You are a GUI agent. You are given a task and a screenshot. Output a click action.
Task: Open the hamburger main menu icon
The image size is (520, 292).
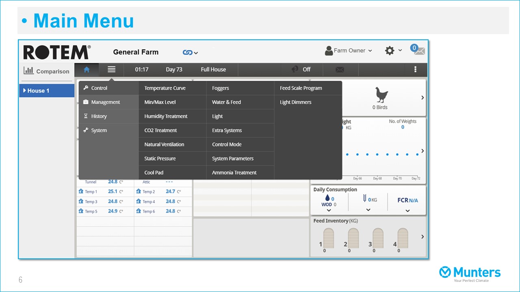[111, 69]
